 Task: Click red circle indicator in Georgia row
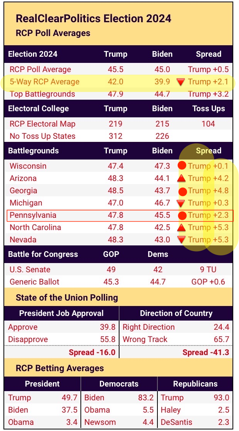[183, 191]
